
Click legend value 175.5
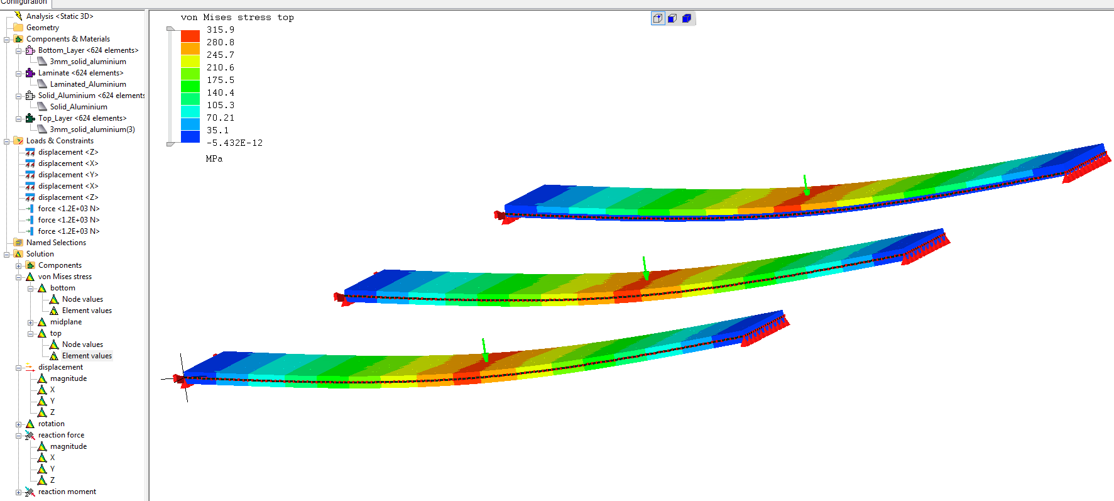point(221,80)
